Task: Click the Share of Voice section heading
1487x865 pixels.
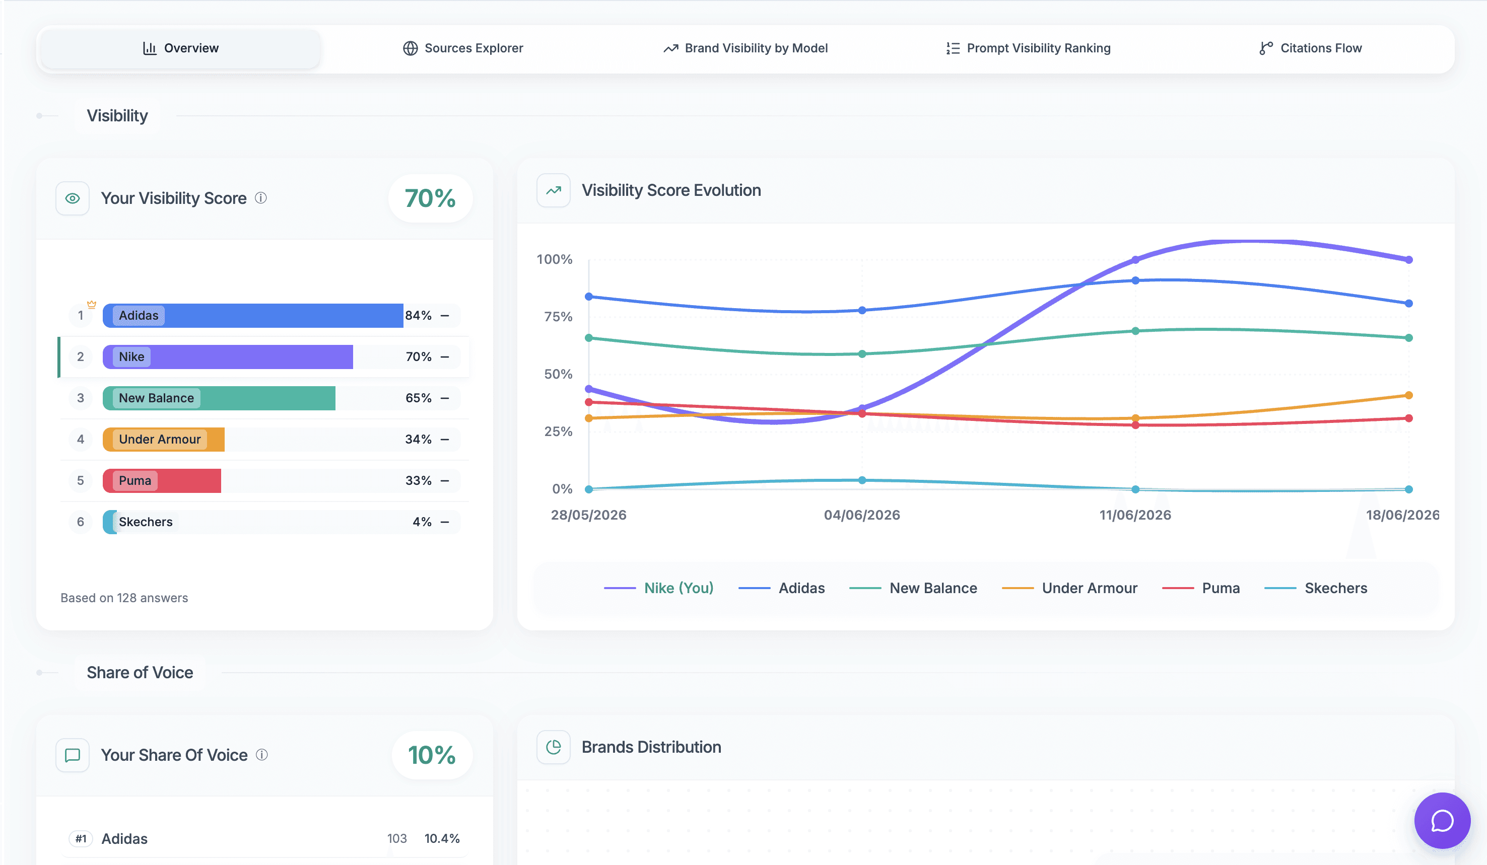Action: point(140,672)
